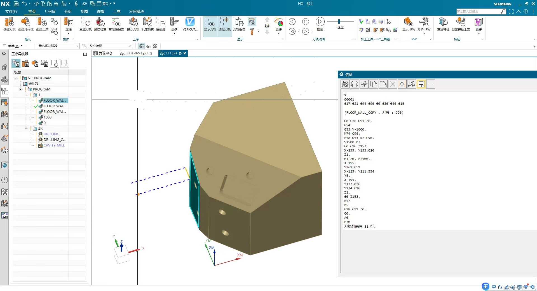Toggle the 2D tool path display icon
The image size is (537, 291).
point(252,21)
